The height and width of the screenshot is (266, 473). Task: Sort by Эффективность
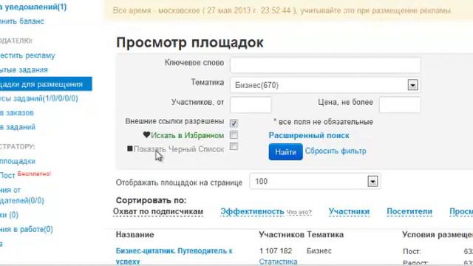tap(252, 211)
